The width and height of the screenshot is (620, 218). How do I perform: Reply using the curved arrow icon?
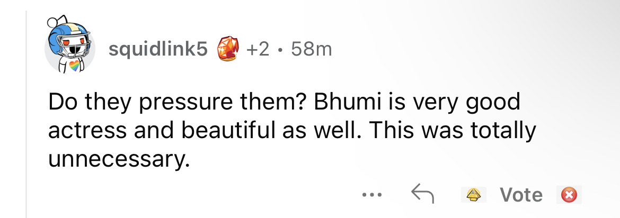[x=423, y=195]
